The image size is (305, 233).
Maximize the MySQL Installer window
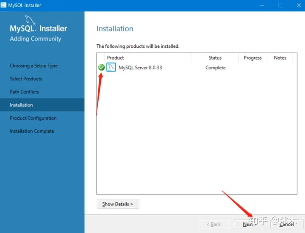pos(280,5)
